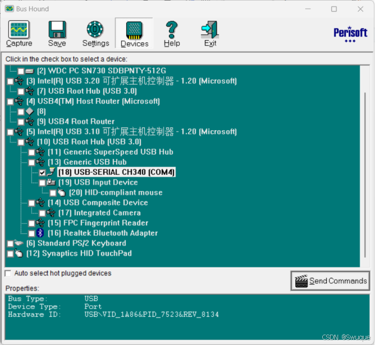The width and height of the screenshot is (375, 345).
Task: Click keyboard icon of Standard PS/2 Keyboard
Action: (18, 243)
